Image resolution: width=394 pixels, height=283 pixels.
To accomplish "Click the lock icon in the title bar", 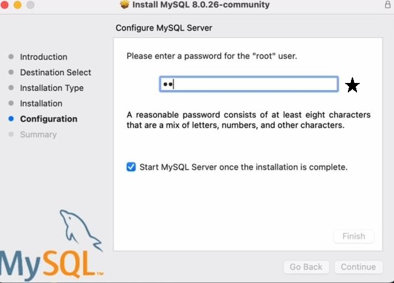I will click(x=388, y=5).
